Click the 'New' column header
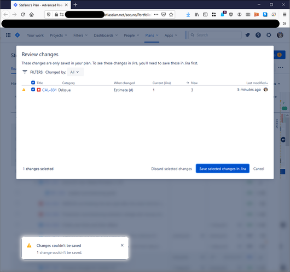Viewport: 290px width, 272px height. tap(194, 83)
